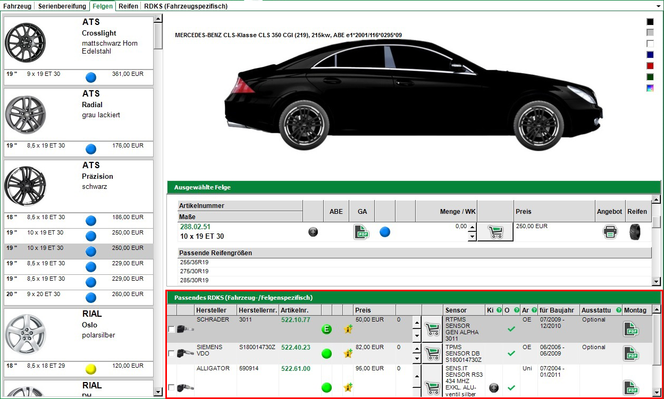Click the help icon next to Ki column
This screenshot has width=664, height=399.
coord(499,310)
